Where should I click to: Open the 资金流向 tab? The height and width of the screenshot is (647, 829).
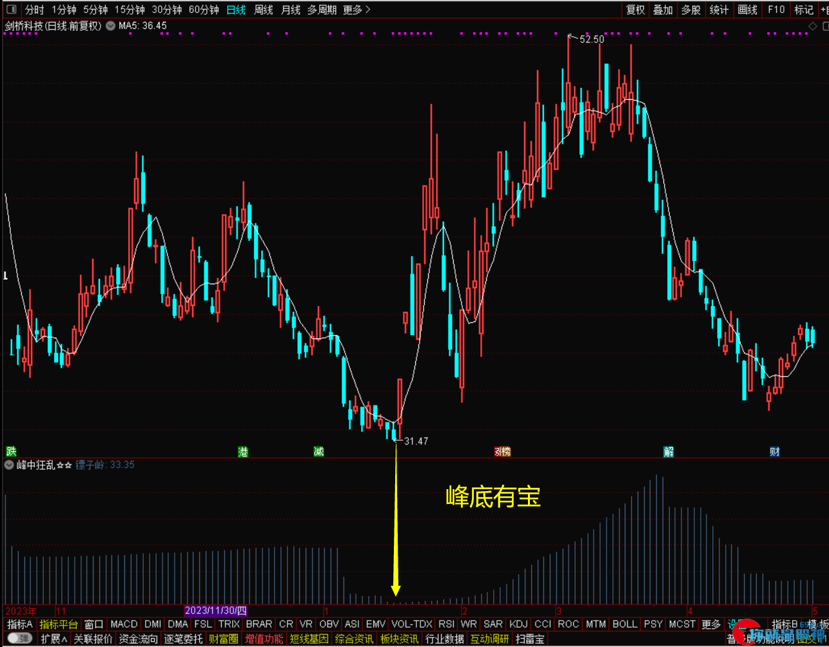138,639
